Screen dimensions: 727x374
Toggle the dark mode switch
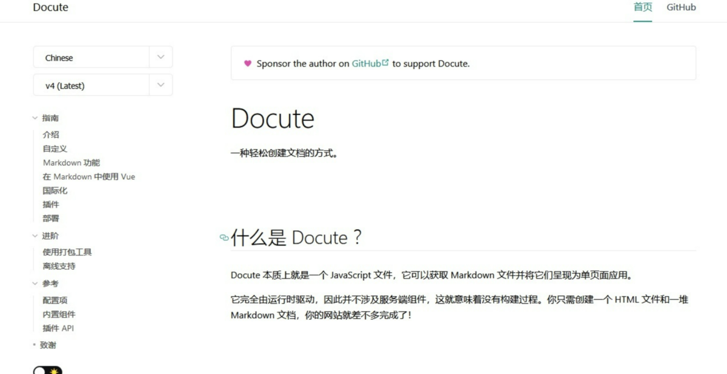point(48,370)
